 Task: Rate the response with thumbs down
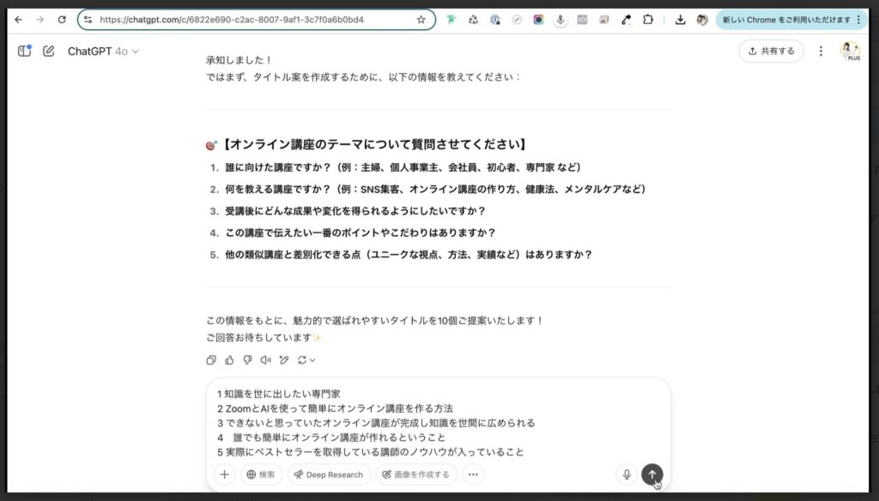[248, 360]
